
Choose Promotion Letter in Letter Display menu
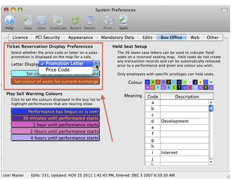click(x=66, y=63)
